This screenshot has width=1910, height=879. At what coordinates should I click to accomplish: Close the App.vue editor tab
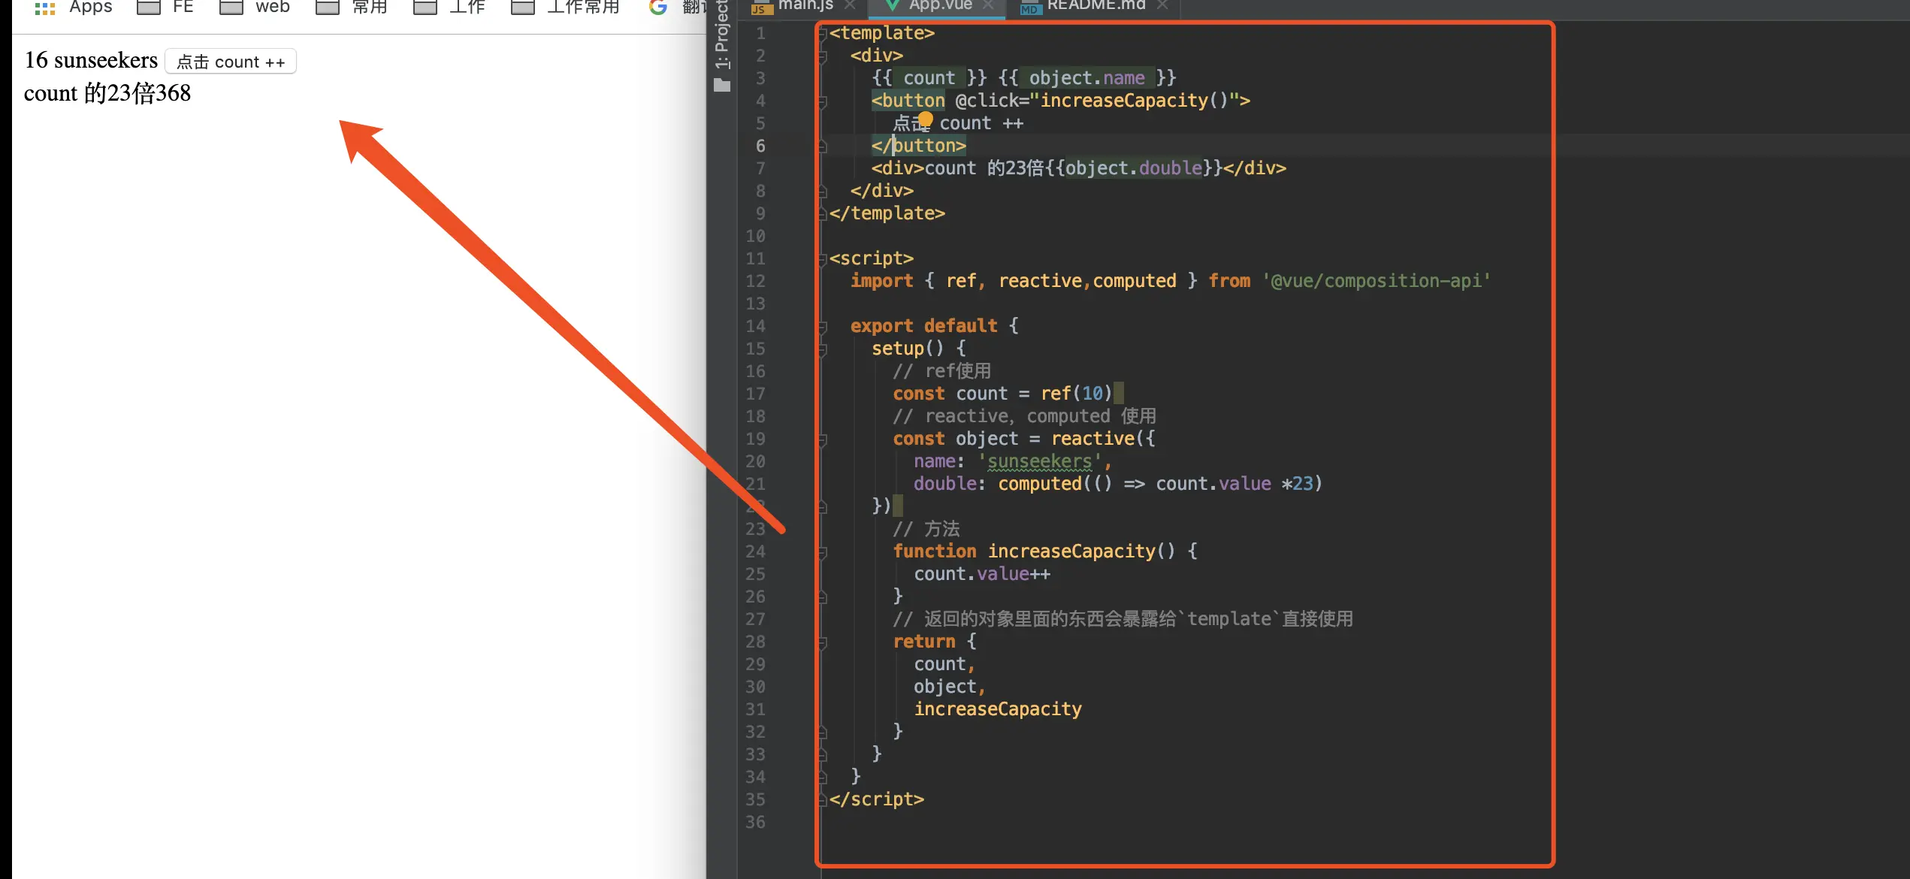988,5
